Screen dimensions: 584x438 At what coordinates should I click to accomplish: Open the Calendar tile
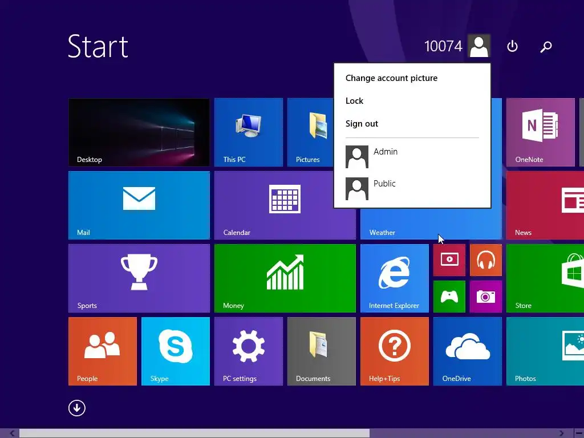pyautogui.click(x=285, y=205)
